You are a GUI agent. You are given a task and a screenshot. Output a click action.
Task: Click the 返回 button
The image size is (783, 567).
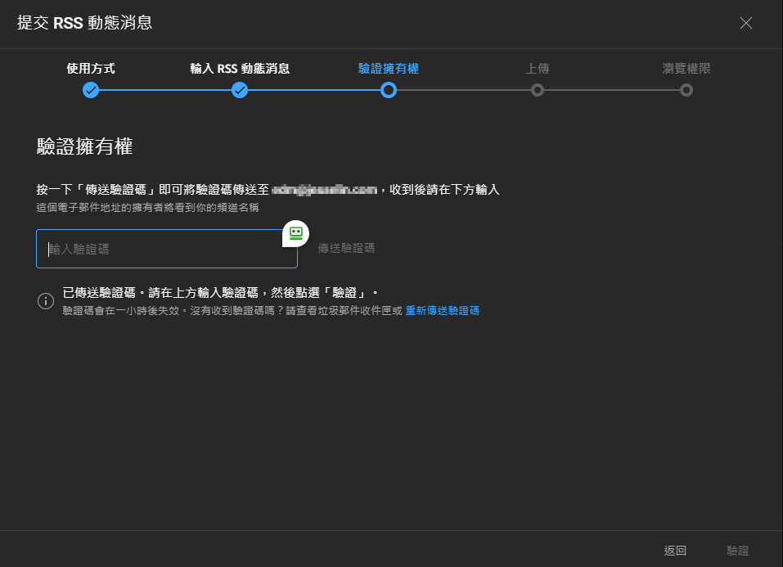click(675, 551)
